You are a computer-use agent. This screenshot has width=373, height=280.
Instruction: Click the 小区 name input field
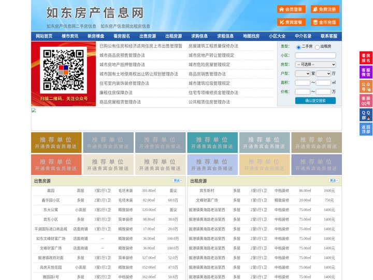(x=315, y=55)
